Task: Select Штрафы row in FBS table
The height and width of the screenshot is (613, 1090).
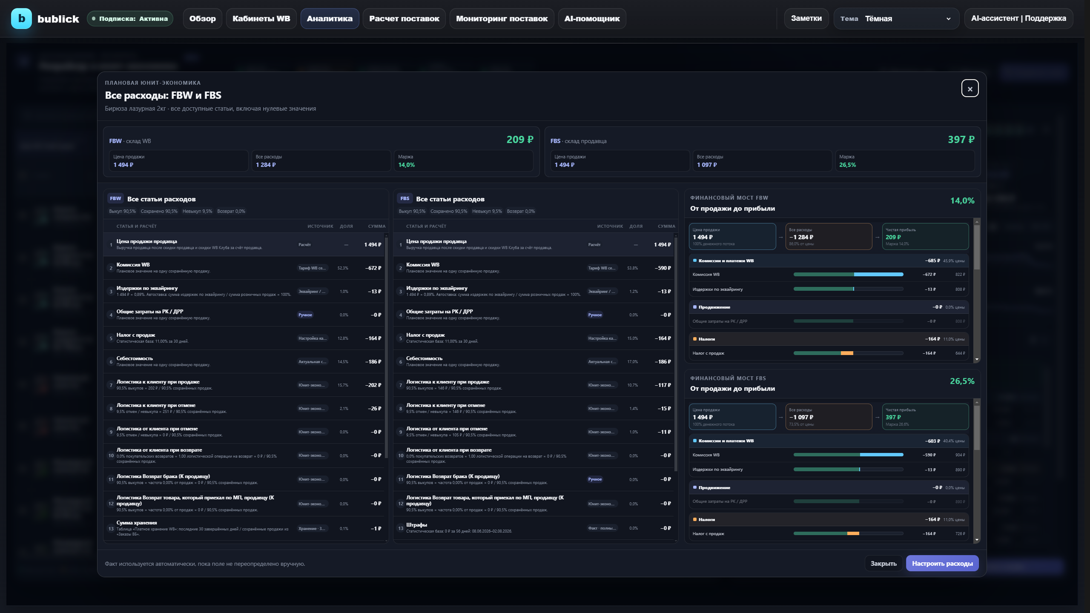Action: pyautogui.click(x=534, y=528)
